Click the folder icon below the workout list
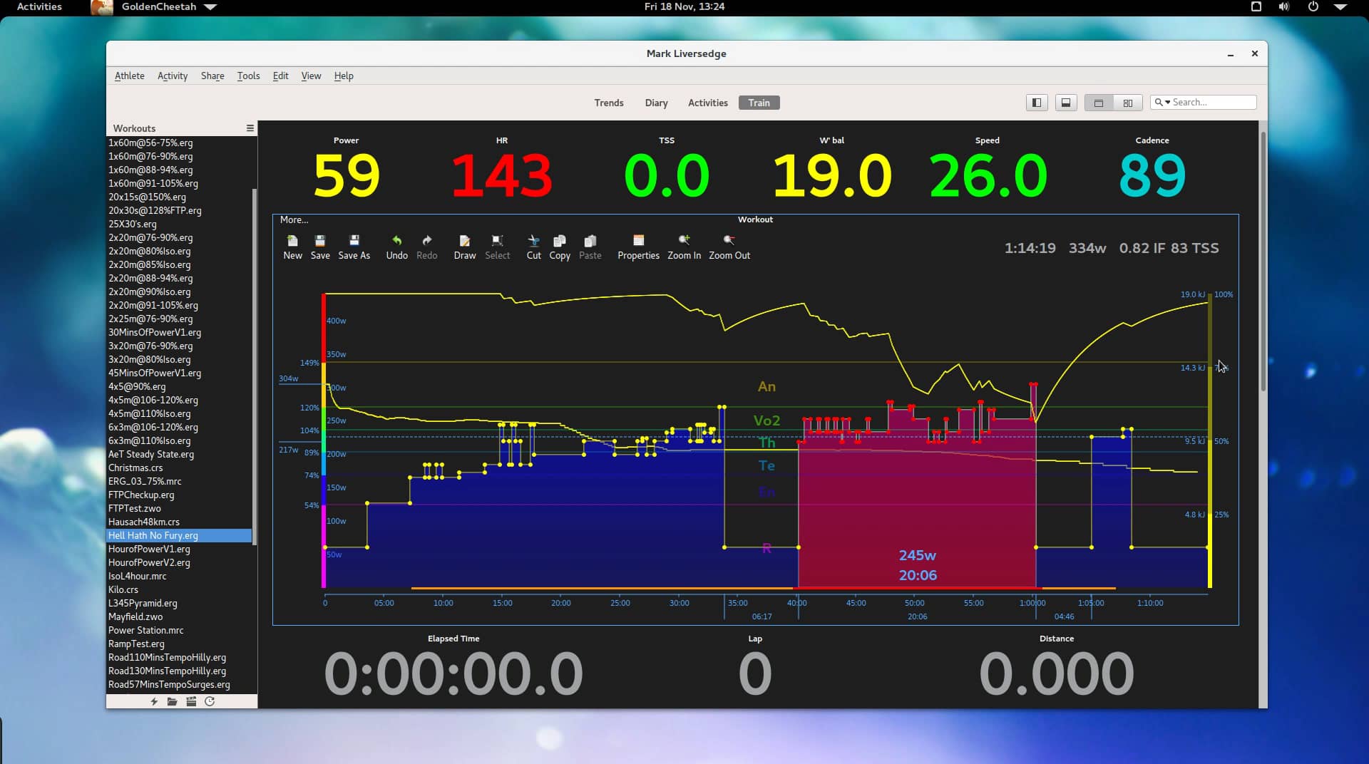 (x=172, y=701)
